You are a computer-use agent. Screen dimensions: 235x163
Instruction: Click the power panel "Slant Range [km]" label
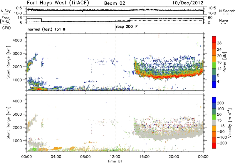[8, 62]
